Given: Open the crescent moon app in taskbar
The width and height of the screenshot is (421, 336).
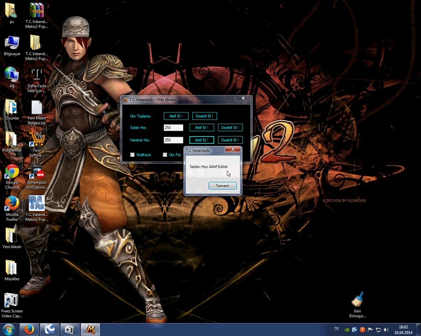Looking at the screenshot, I should [49, 329].
